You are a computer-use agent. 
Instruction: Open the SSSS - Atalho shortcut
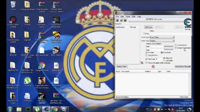(56, 51)
